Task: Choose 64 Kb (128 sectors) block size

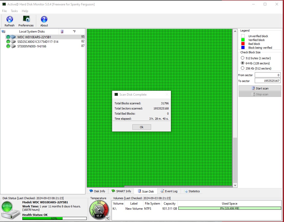Action: tap(242, 63)
